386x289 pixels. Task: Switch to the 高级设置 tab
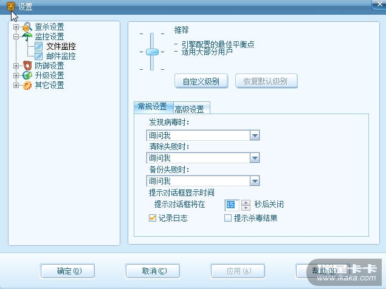191,109
